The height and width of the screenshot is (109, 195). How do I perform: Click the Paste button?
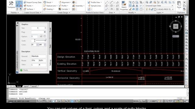[179, 5]
